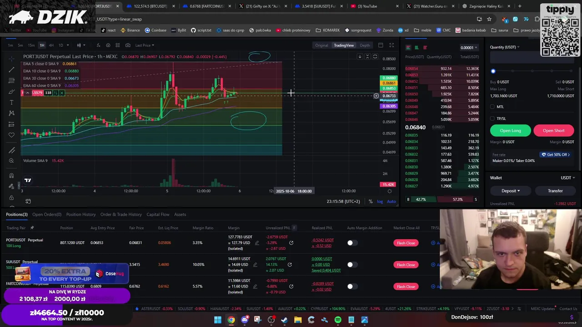Viewport: 582px width, 327px height.
Task: Toggle percent scale on chart
Action: tap(371, 201)
